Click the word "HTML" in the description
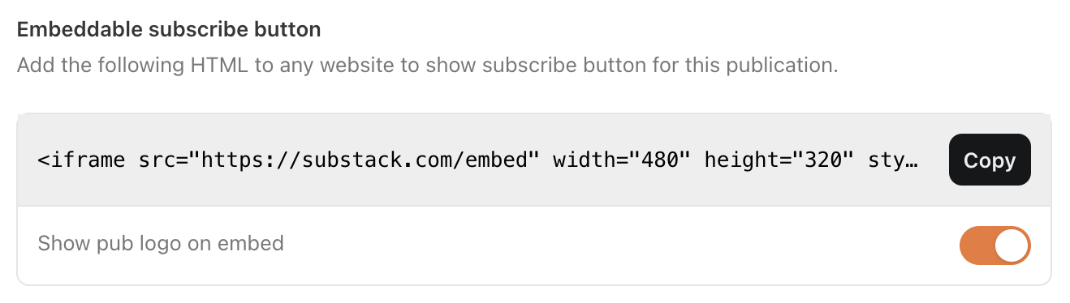The width and height of the screenshot is (1070, 303). (x=220, y=65)
